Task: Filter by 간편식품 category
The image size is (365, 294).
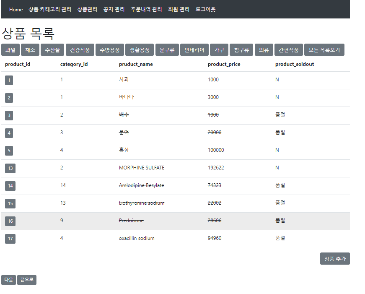Action: coord(289,50)
